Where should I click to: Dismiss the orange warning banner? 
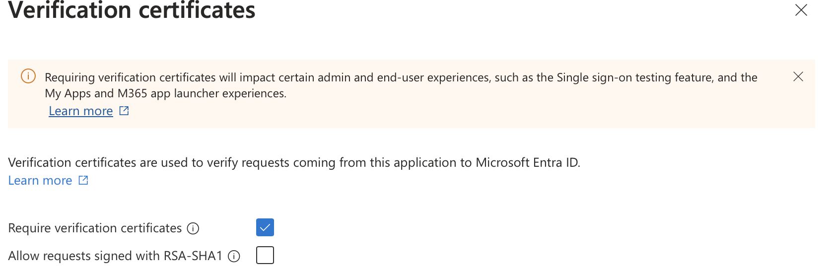[x=798, y=76]
